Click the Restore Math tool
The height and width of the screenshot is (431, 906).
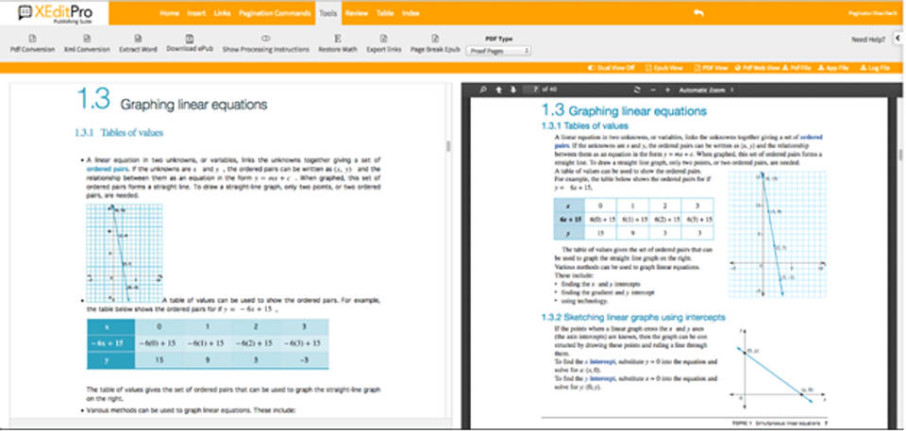(337, 39)
